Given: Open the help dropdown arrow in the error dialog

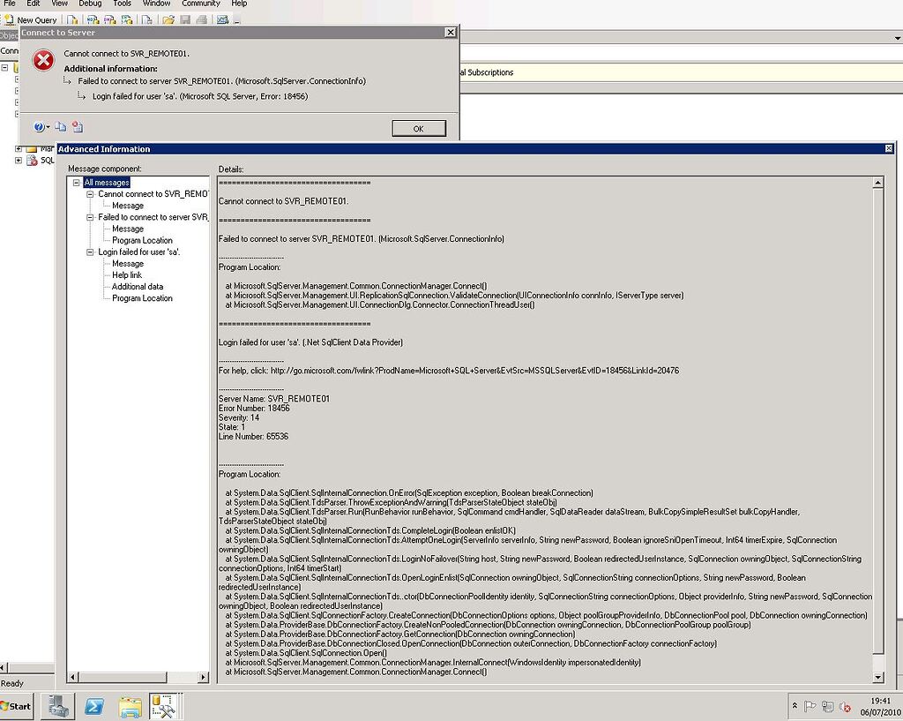Looking at the screenshot, I should (x=48, y=127).
